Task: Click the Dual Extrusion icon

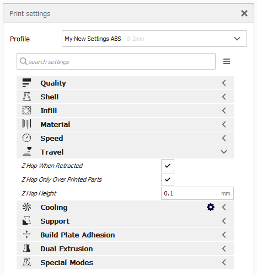Action: [26, 248]
